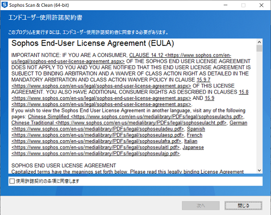Screen dimensions: 271x215
Task: Click the 閉じる (Close) button
Action: tap(243, 205)
